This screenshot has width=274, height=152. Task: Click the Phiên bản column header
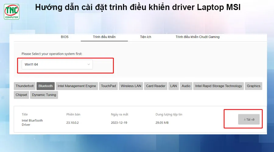coord(73,115)
